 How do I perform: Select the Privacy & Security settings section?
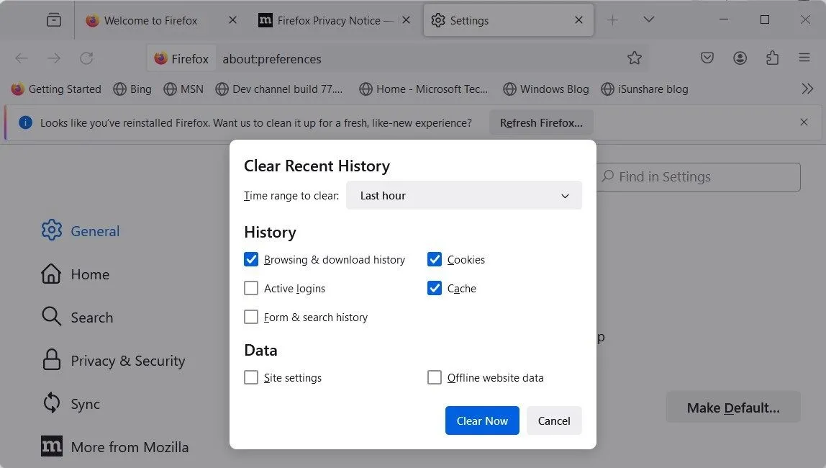pyautogui.click(x=127, y=360)
